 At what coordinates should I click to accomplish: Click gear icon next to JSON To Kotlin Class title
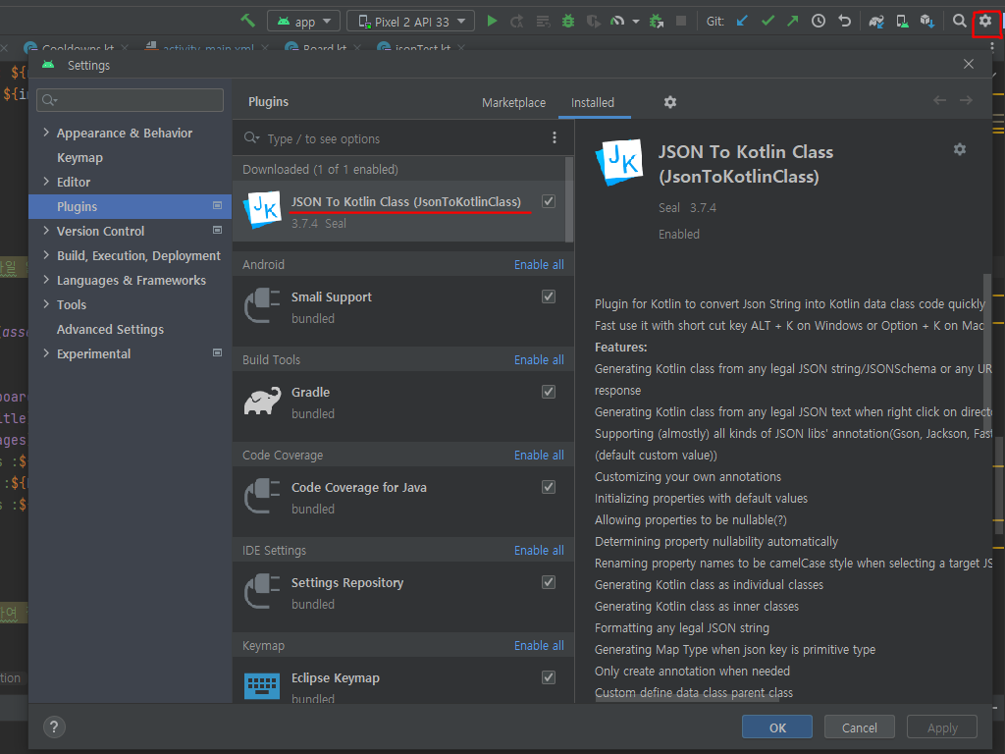tap(960, 149)
